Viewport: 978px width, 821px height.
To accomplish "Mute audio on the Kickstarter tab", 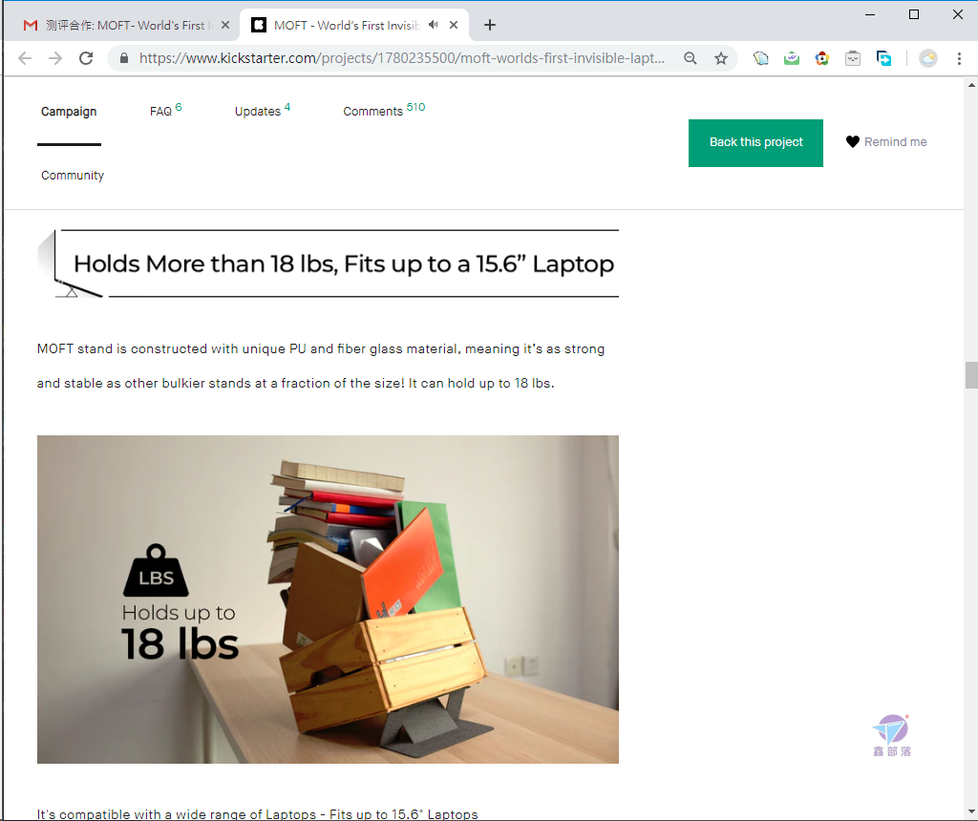I will click(x=434, y=25).
